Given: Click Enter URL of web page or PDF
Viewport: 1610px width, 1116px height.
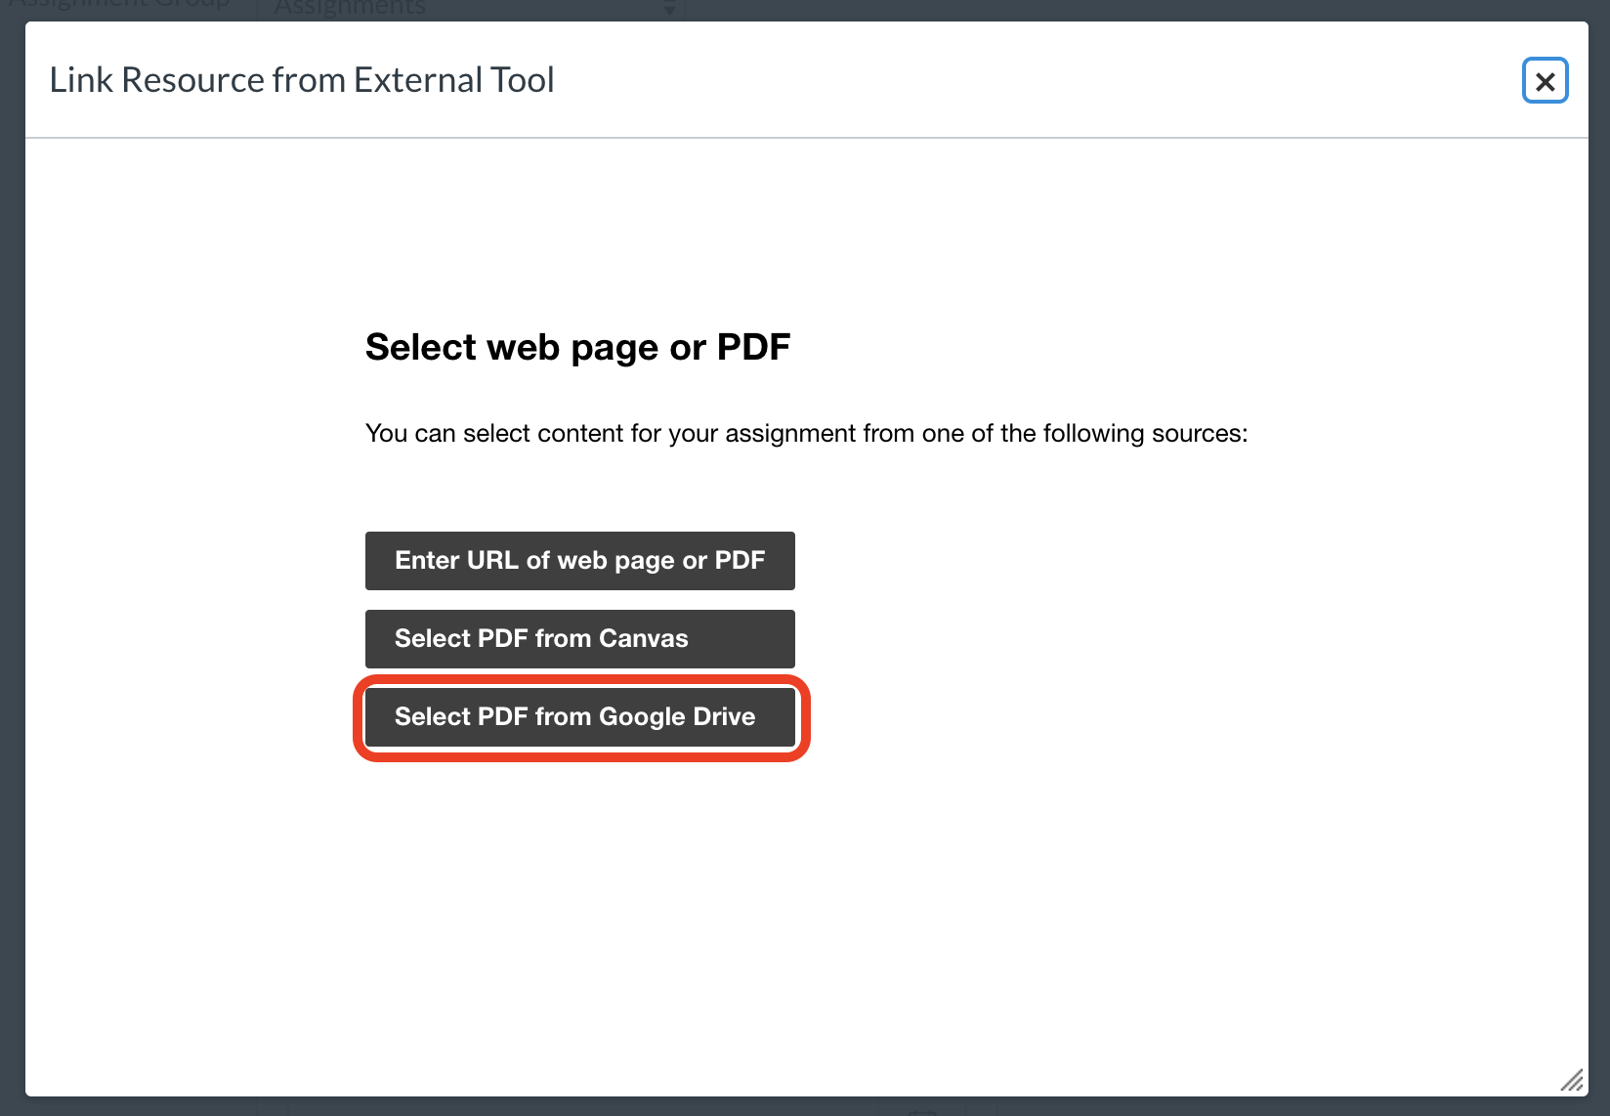Looking at the screenshot, I should point(579,561).
